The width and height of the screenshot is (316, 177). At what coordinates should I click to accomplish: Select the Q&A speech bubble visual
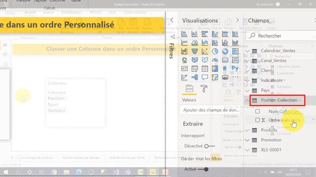tap(205, 77)
